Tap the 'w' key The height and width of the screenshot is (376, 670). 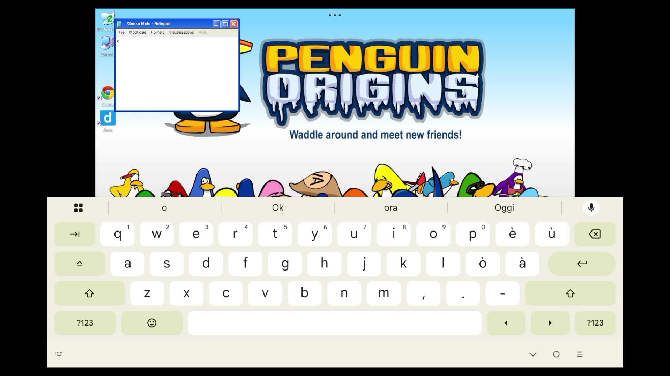point(157,234)
